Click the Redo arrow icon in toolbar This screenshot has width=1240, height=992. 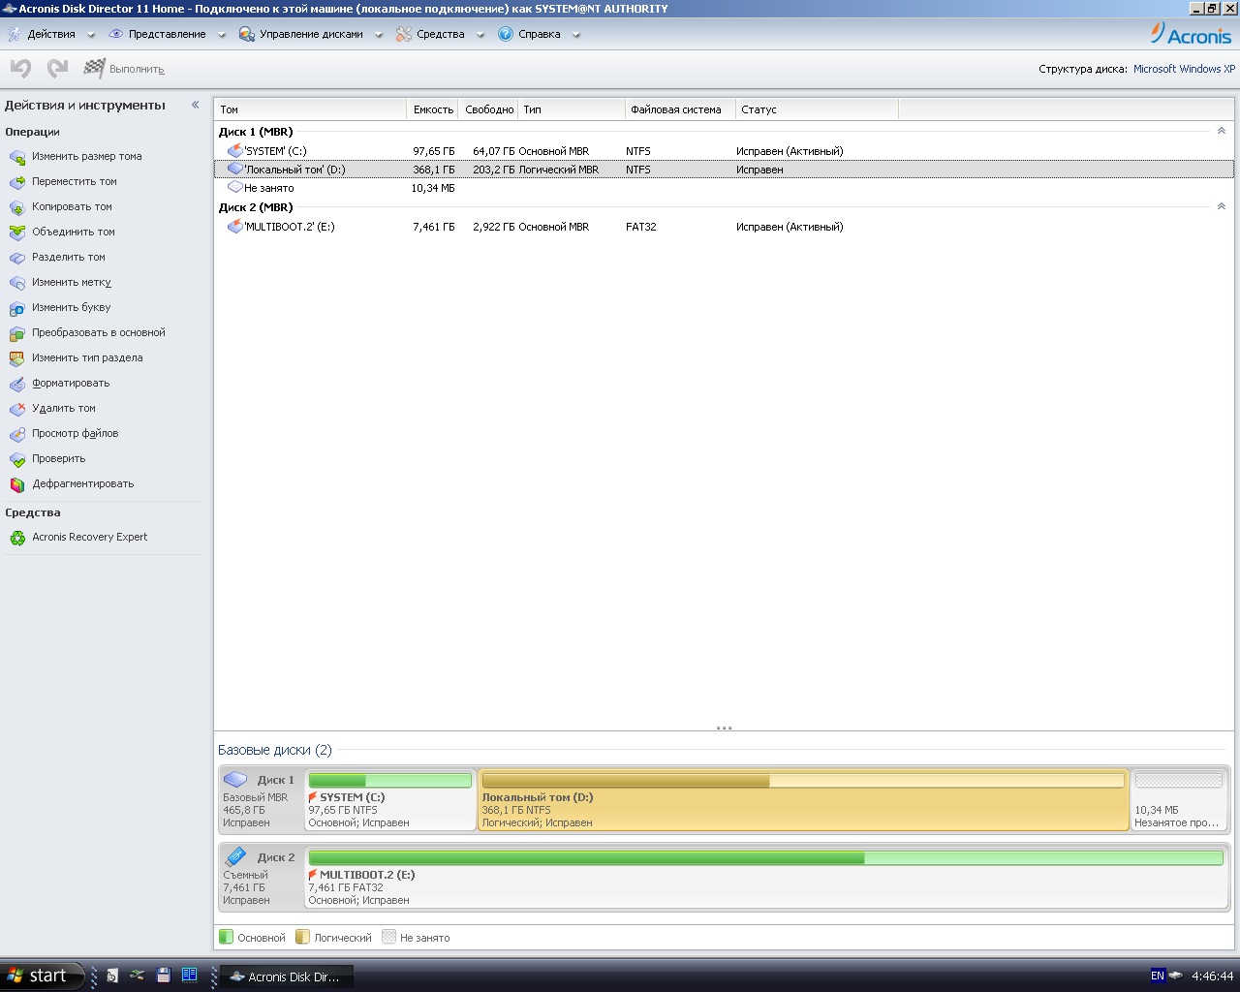click(x=57, y=69)
